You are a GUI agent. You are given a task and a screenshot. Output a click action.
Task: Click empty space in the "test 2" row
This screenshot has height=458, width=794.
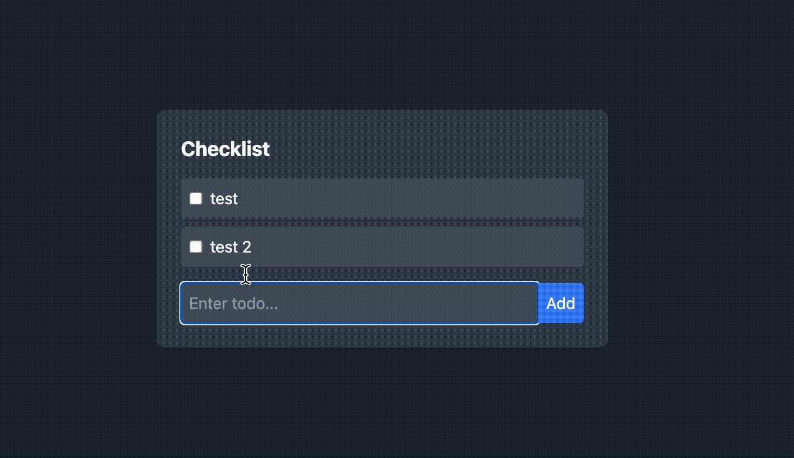(x=412, y=247)
